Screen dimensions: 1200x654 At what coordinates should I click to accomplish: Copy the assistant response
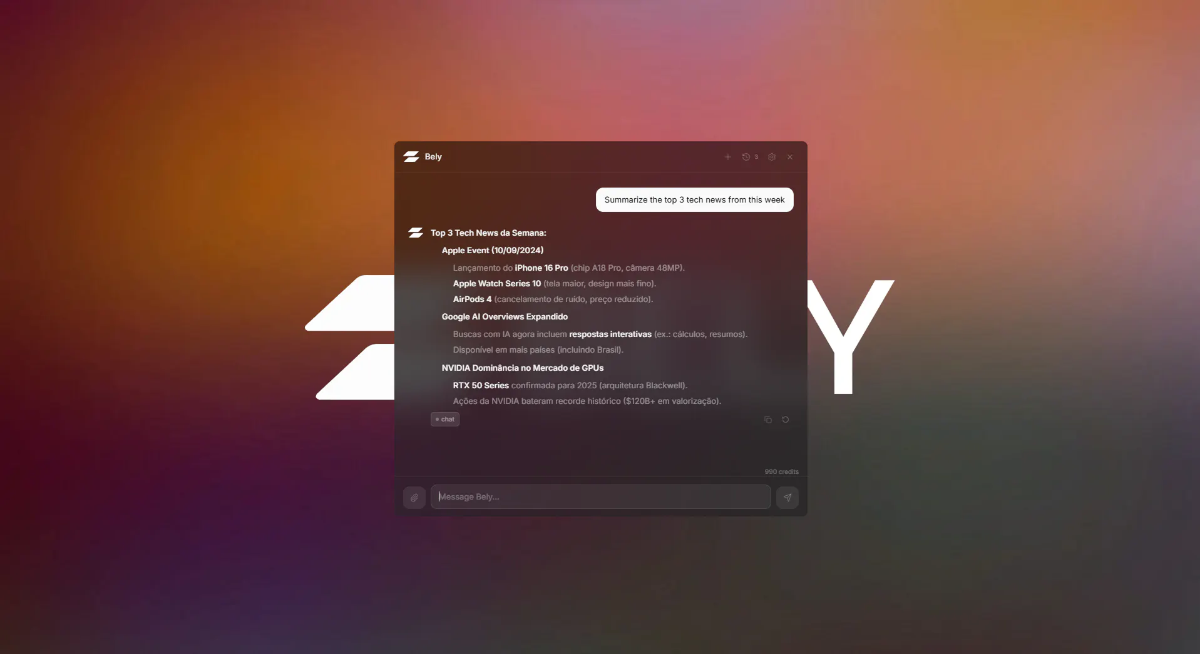click(x=768, y=420)
